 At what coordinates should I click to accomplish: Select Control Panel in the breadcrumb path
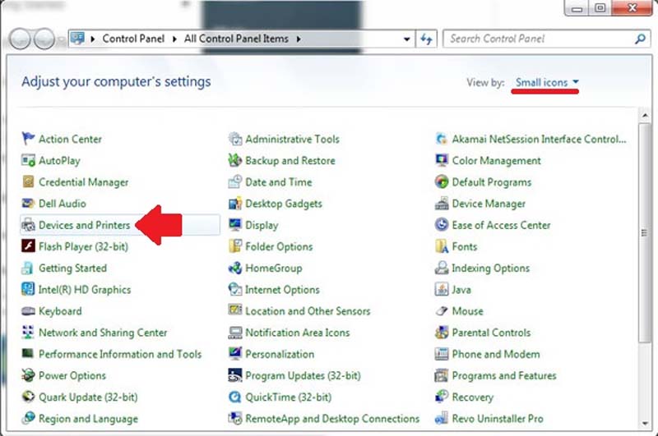133,39
